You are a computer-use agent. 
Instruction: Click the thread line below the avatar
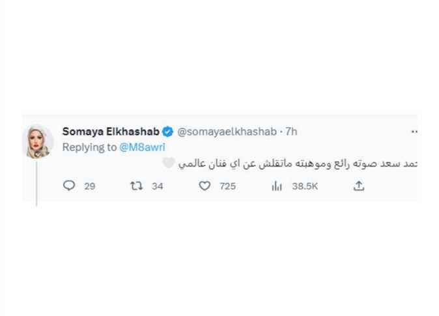click(x=36, y=182)
